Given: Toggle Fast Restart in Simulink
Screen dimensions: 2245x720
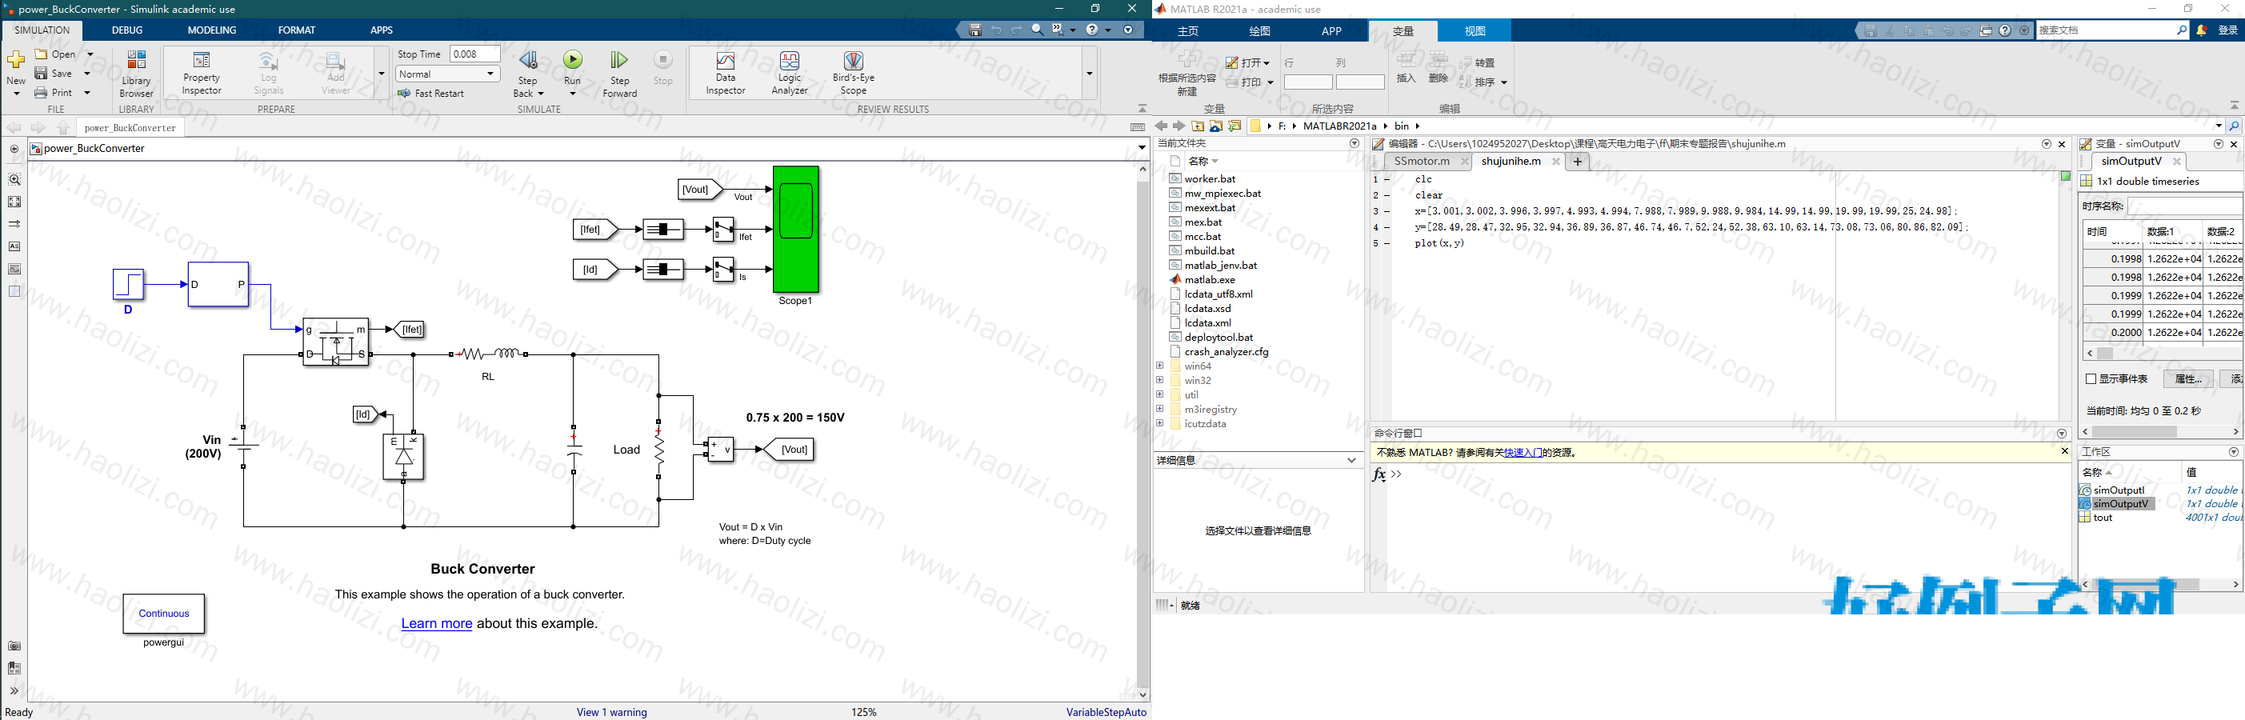Looking at the screenshot, I should 430,94.
